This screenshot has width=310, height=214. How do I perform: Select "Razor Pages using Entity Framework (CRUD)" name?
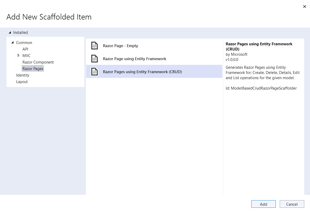pyautogui.click(x=142, y=72)
